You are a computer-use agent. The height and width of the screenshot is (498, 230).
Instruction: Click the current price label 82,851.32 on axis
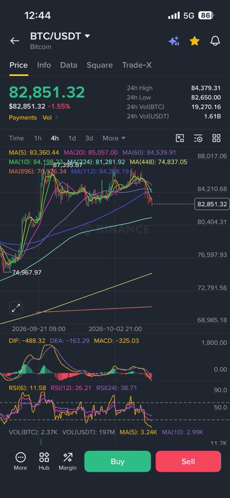click(x=212, y=204)
